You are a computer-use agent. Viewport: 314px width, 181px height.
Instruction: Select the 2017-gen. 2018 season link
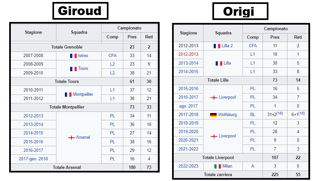coord(33,159)
